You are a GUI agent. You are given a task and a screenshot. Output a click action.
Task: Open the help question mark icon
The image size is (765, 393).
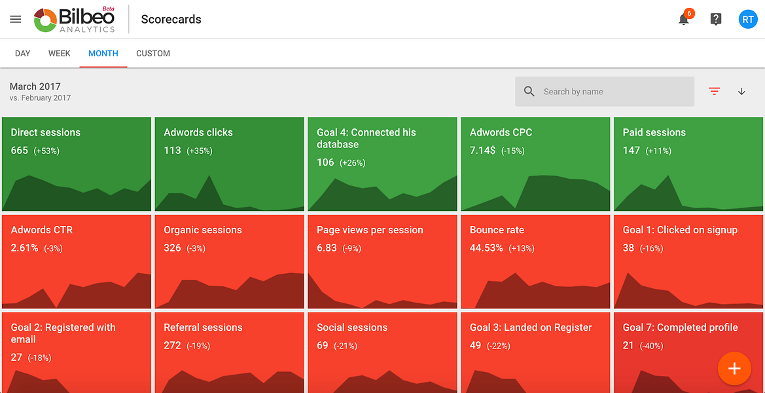716,20
